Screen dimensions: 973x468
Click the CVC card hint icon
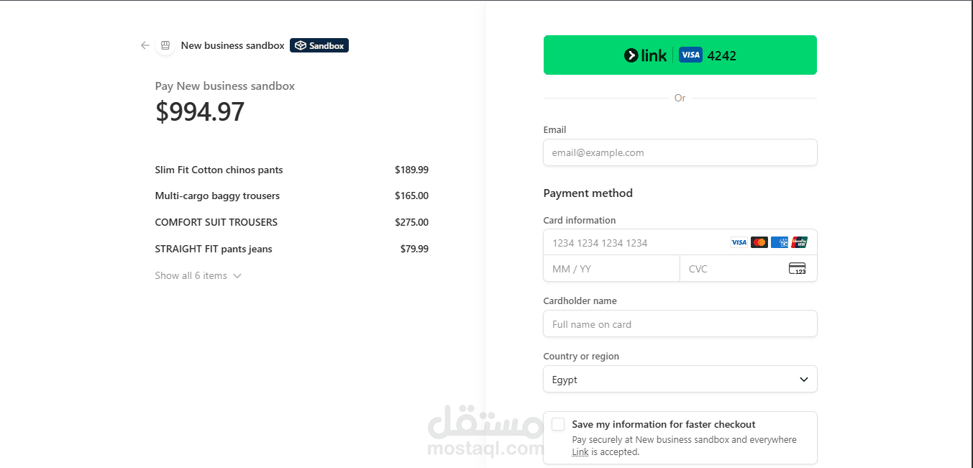point(797,269)
